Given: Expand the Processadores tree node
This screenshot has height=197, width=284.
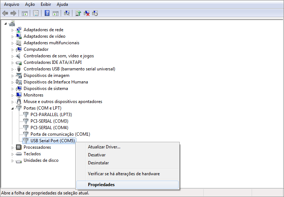Looking at the screenshot, I should coord(12,147).
